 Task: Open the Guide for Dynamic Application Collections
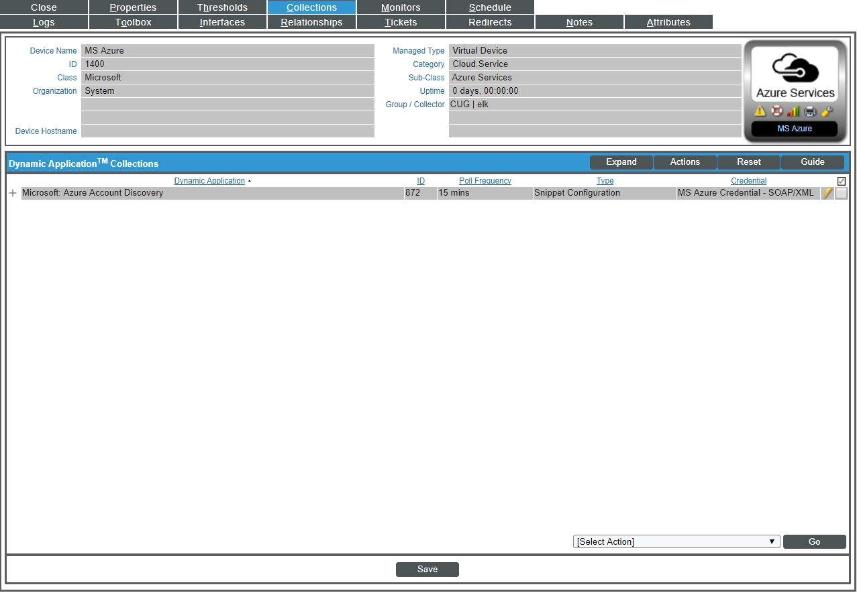(x=812, y=161)
